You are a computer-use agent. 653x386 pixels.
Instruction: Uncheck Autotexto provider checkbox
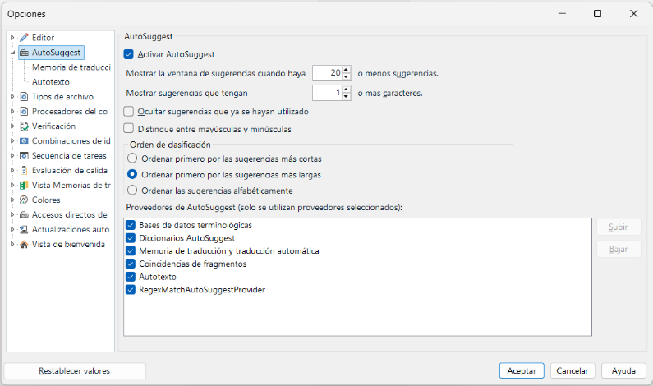pyautogui.click(x=131, y=277)
